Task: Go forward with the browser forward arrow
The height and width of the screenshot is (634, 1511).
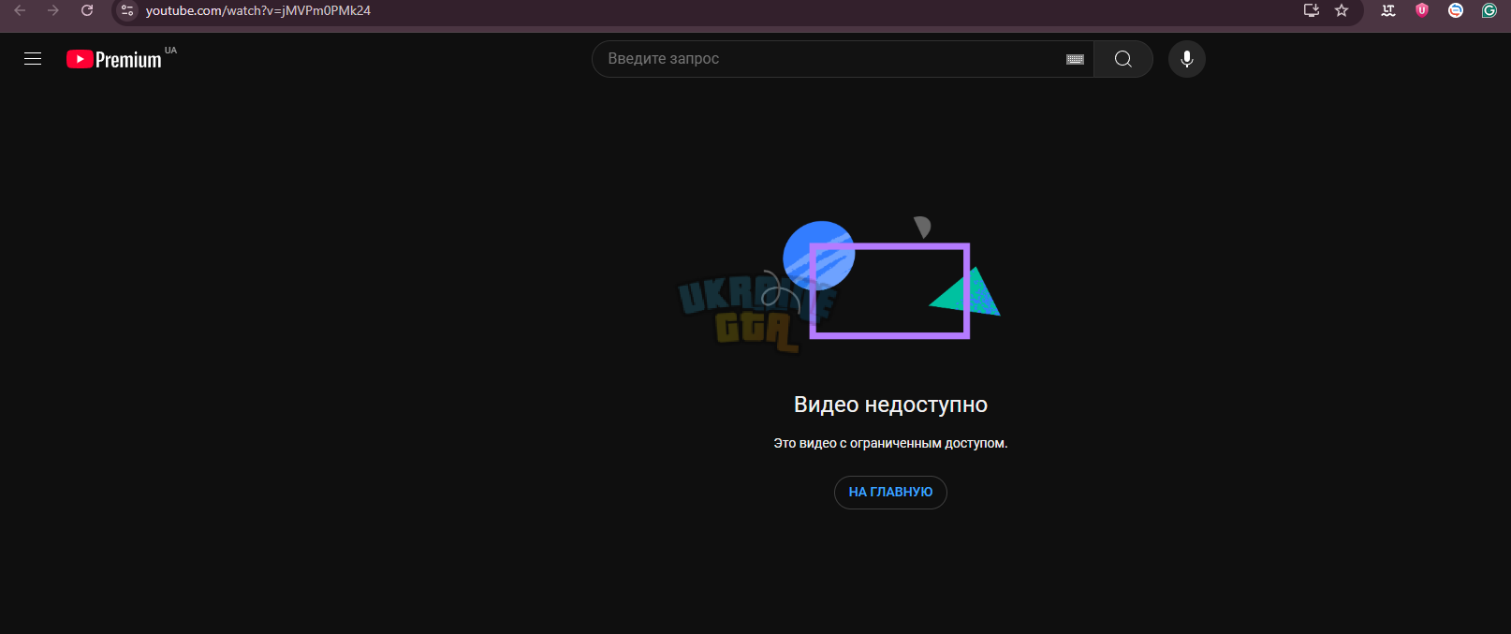Action: [53, 10]
